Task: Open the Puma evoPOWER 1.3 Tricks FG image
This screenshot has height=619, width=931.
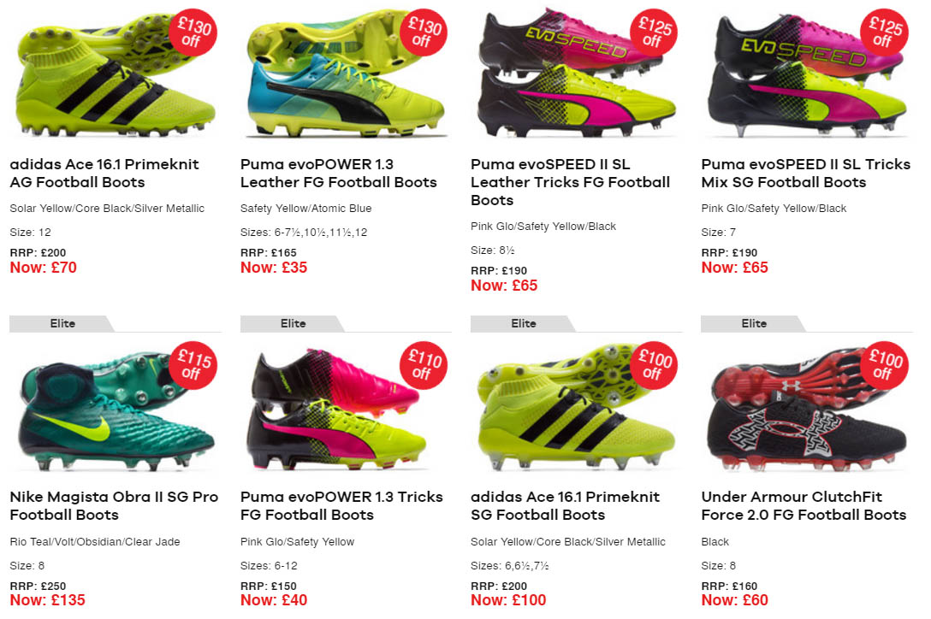Action: click(x=334, y=410)
